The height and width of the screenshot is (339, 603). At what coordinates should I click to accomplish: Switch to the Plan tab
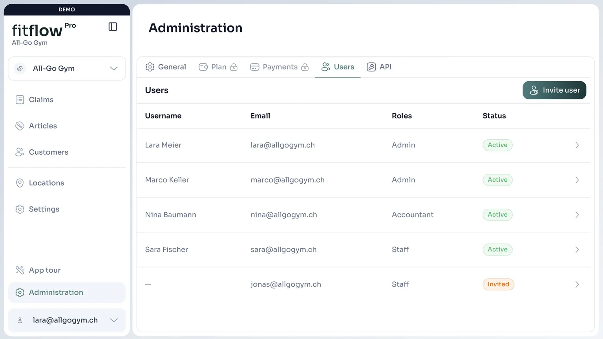click(218, 67)
